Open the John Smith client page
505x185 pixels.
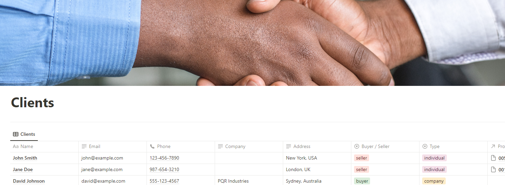[x=25, y=158]
